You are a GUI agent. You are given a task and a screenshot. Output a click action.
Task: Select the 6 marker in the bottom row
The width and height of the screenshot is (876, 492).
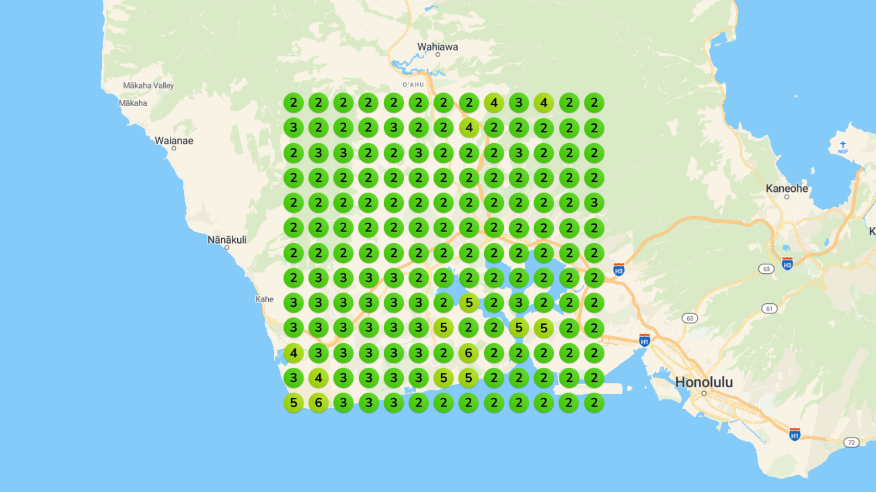[x=318, y=403]
